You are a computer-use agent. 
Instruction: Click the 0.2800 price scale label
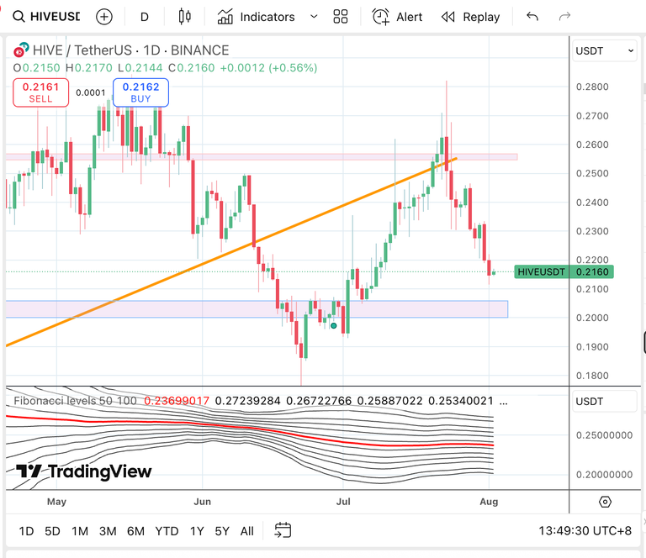click(x=592, y=87)
